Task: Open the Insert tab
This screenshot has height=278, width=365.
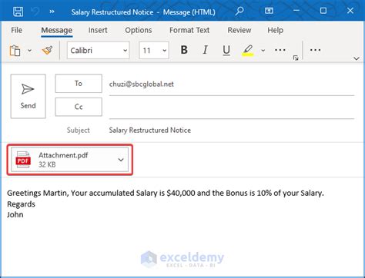Action: pyautogui.click(x=98, y=30)
